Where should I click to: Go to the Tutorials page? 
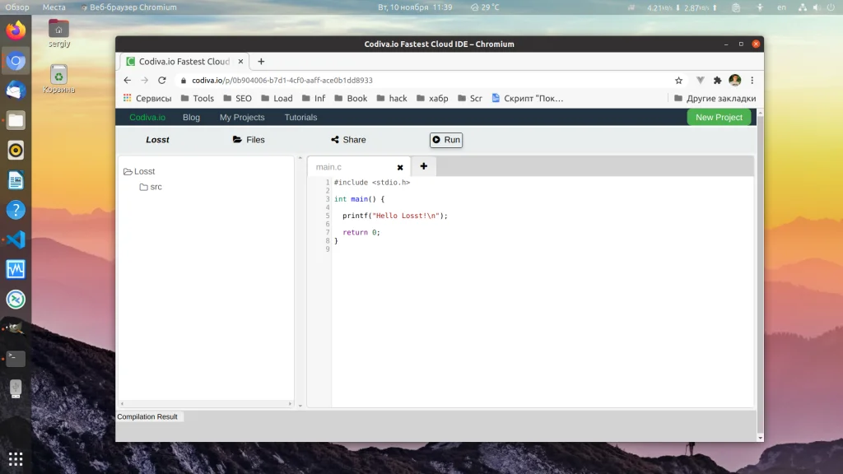coord(300,118)
